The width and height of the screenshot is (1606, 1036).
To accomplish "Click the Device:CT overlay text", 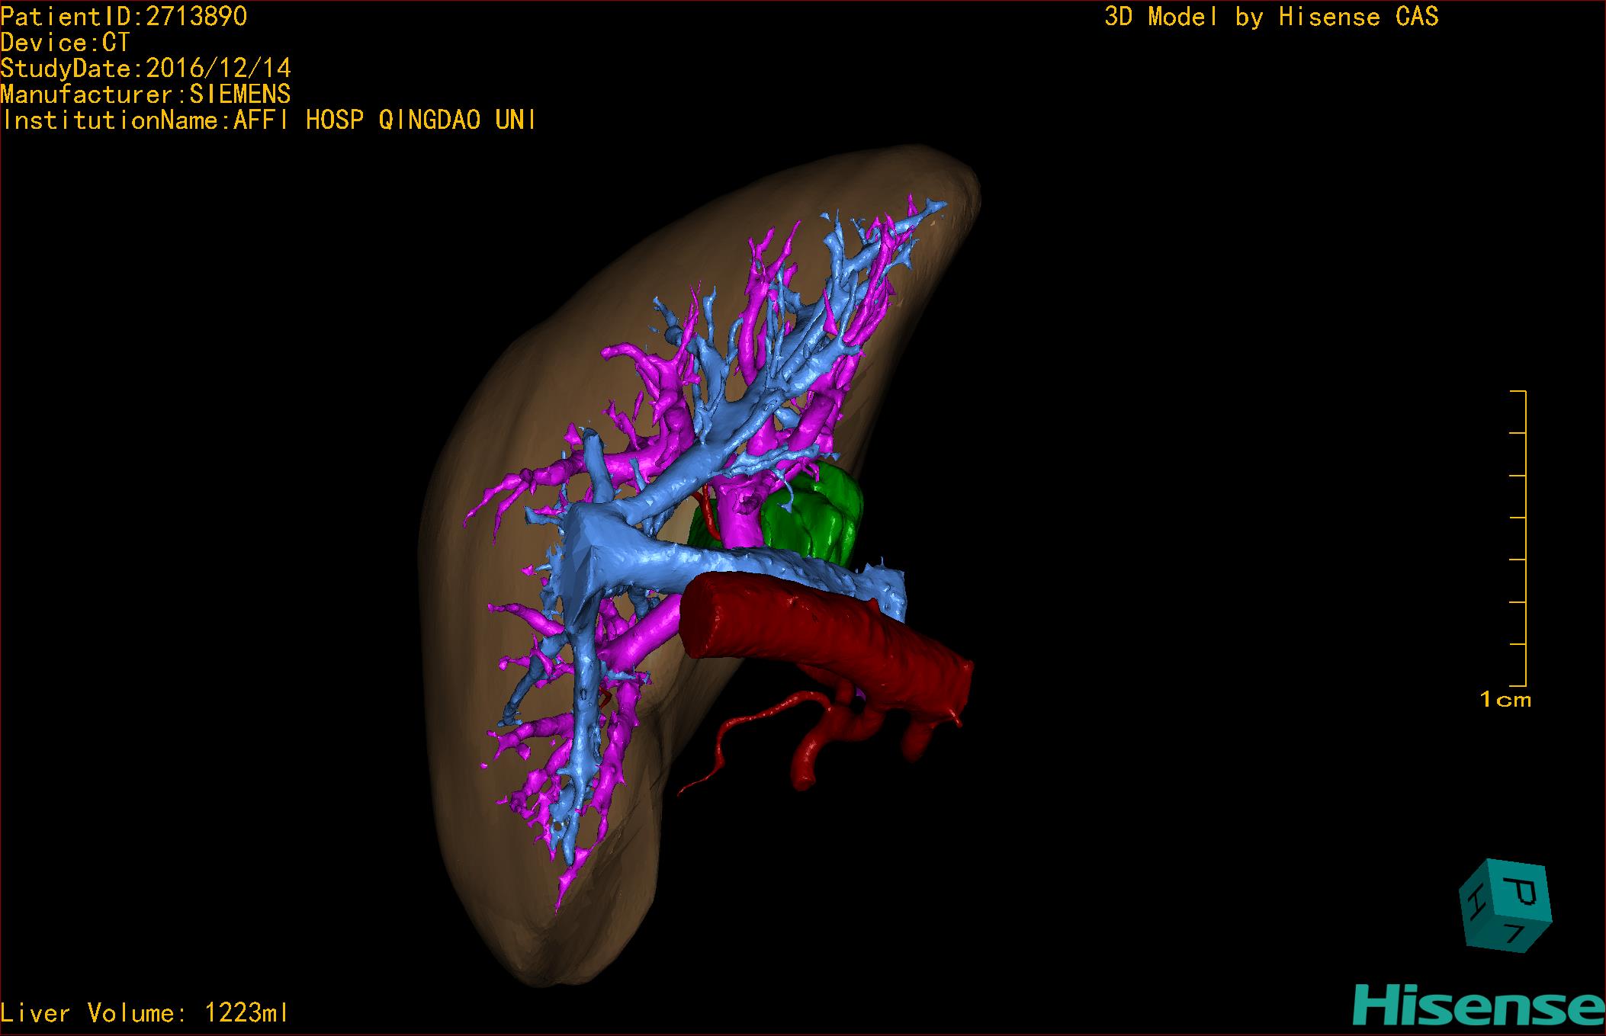I will click(66, 43).
